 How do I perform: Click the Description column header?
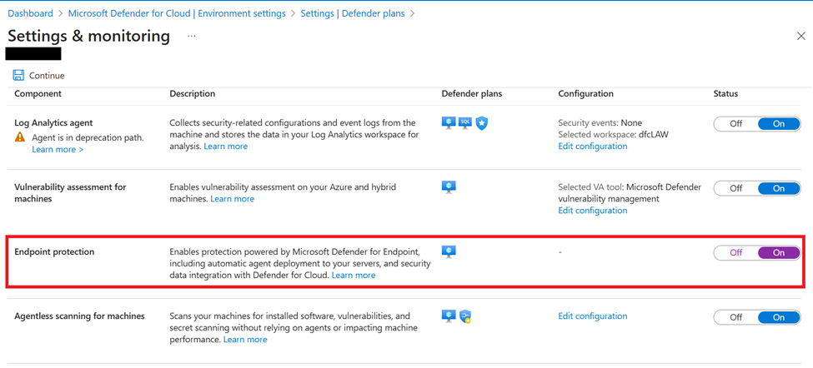click(x=193, y=94)
